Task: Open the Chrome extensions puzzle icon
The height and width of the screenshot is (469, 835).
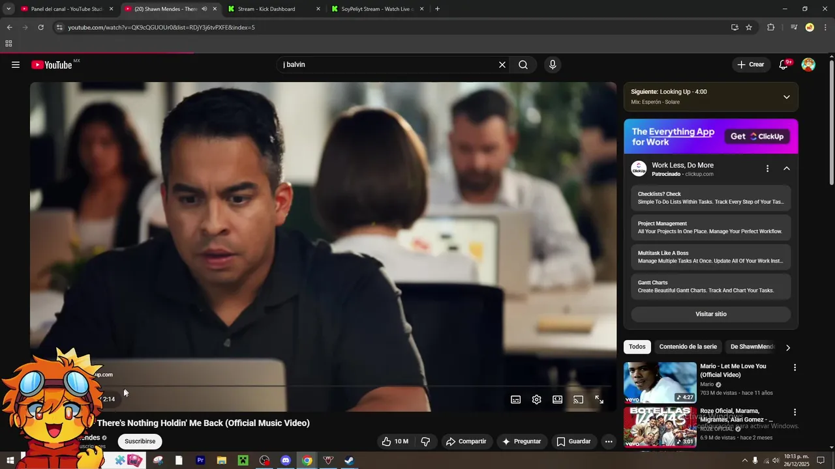Action: pos(770,27)
